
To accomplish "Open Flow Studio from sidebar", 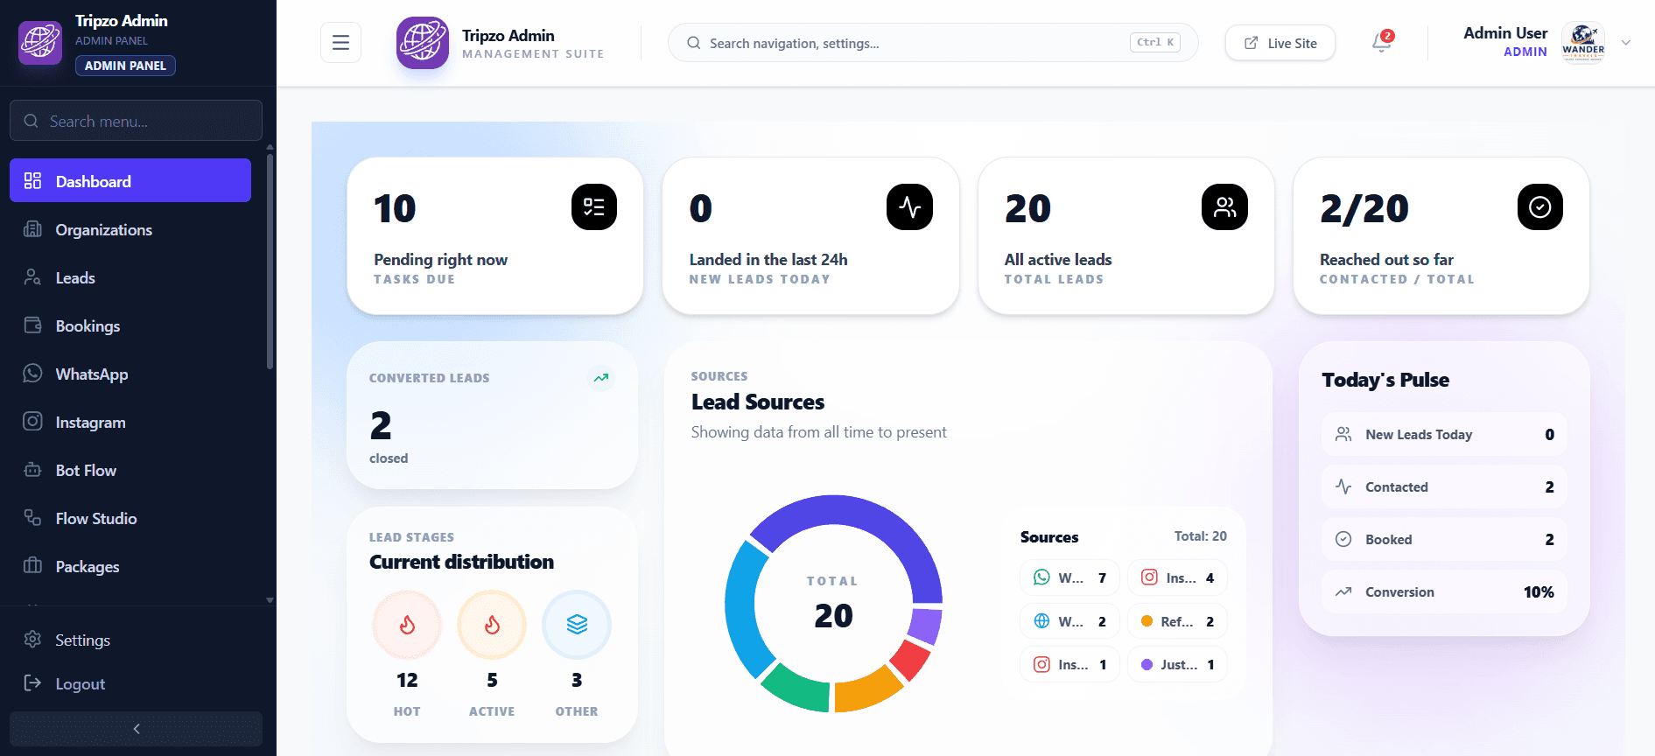I will (x=130, y=518).
